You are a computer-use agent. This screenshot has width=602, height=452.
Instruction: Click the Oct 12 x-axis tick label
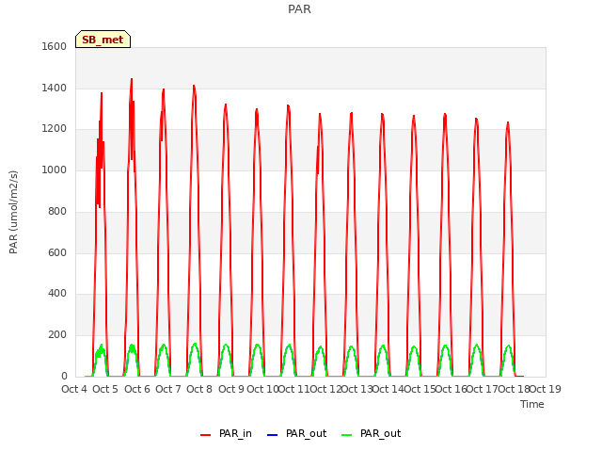pyautogui.click(x=325, y=389)
